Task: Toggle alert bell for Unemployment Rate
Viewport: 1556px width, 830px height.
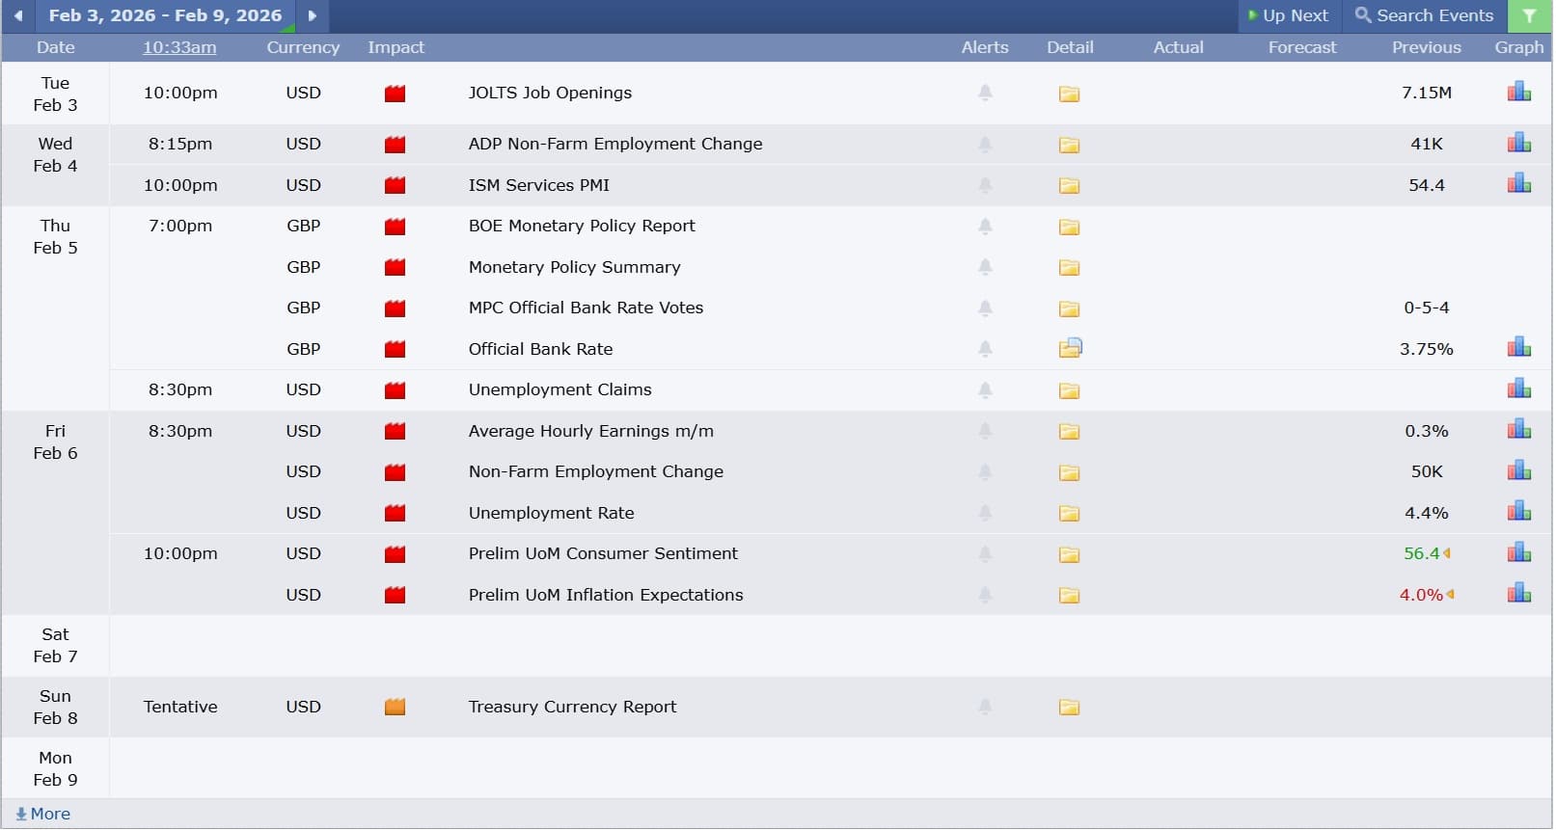Action: (987, 513)
